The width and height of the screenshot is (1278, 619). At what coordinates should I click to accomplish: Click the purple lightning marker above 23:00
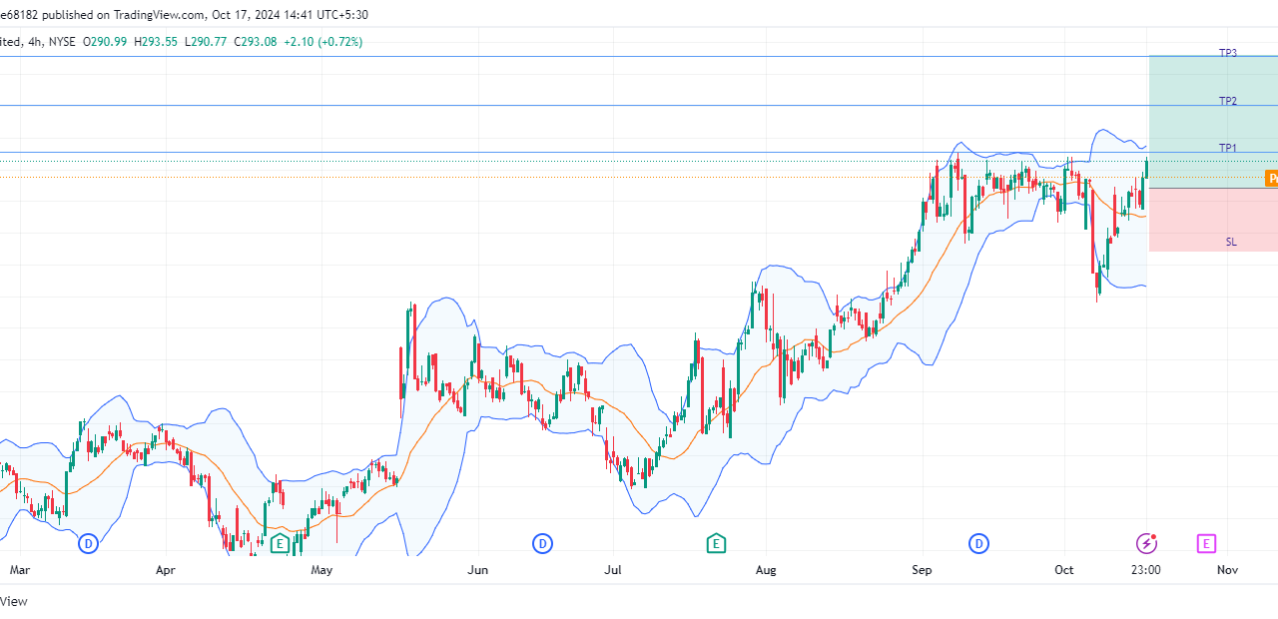point(1147,544)
